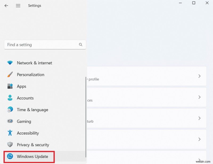Image resolution: width=213 pixels, height=164 pixels.
Task: Click the Personalization paintbrush icon
Action: click(x=10, y=75)
